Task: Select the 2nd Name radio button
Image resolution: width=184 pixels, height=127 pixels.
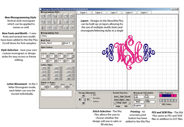Action: (91, 102)
